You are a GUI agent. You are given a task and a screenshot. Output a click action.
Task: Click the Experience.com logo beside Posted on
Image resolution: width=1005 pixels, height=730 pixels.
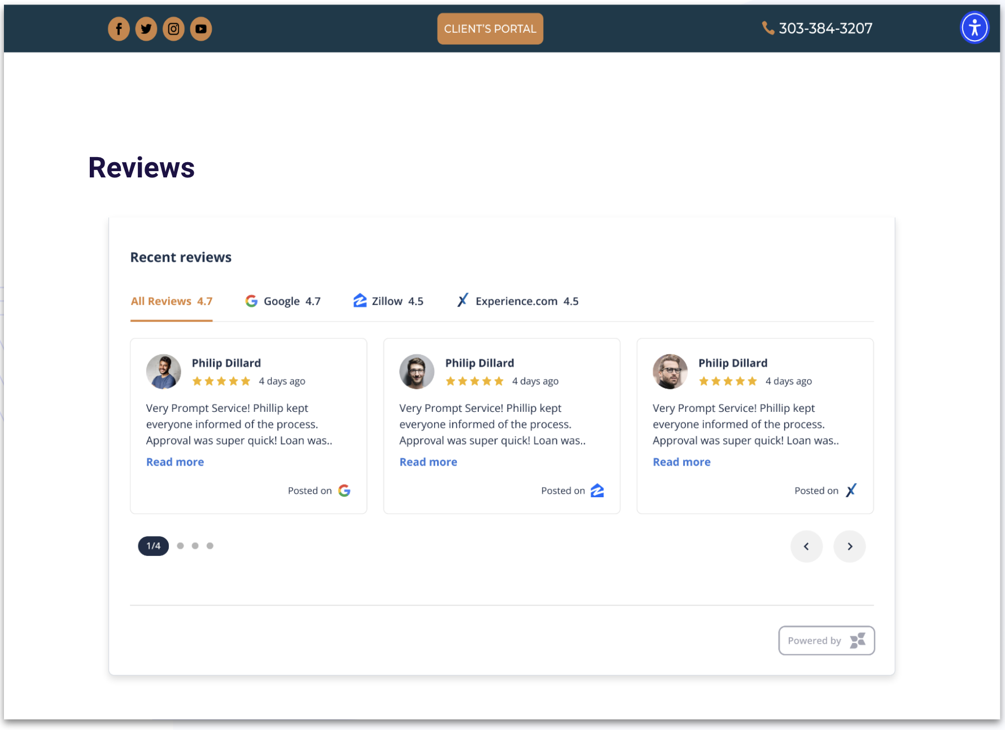851,490
